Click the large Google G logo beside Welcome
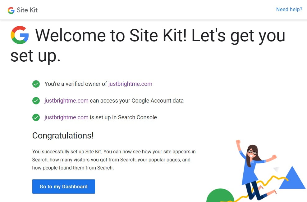The image size is (307, 202). (x=20, y=35)
